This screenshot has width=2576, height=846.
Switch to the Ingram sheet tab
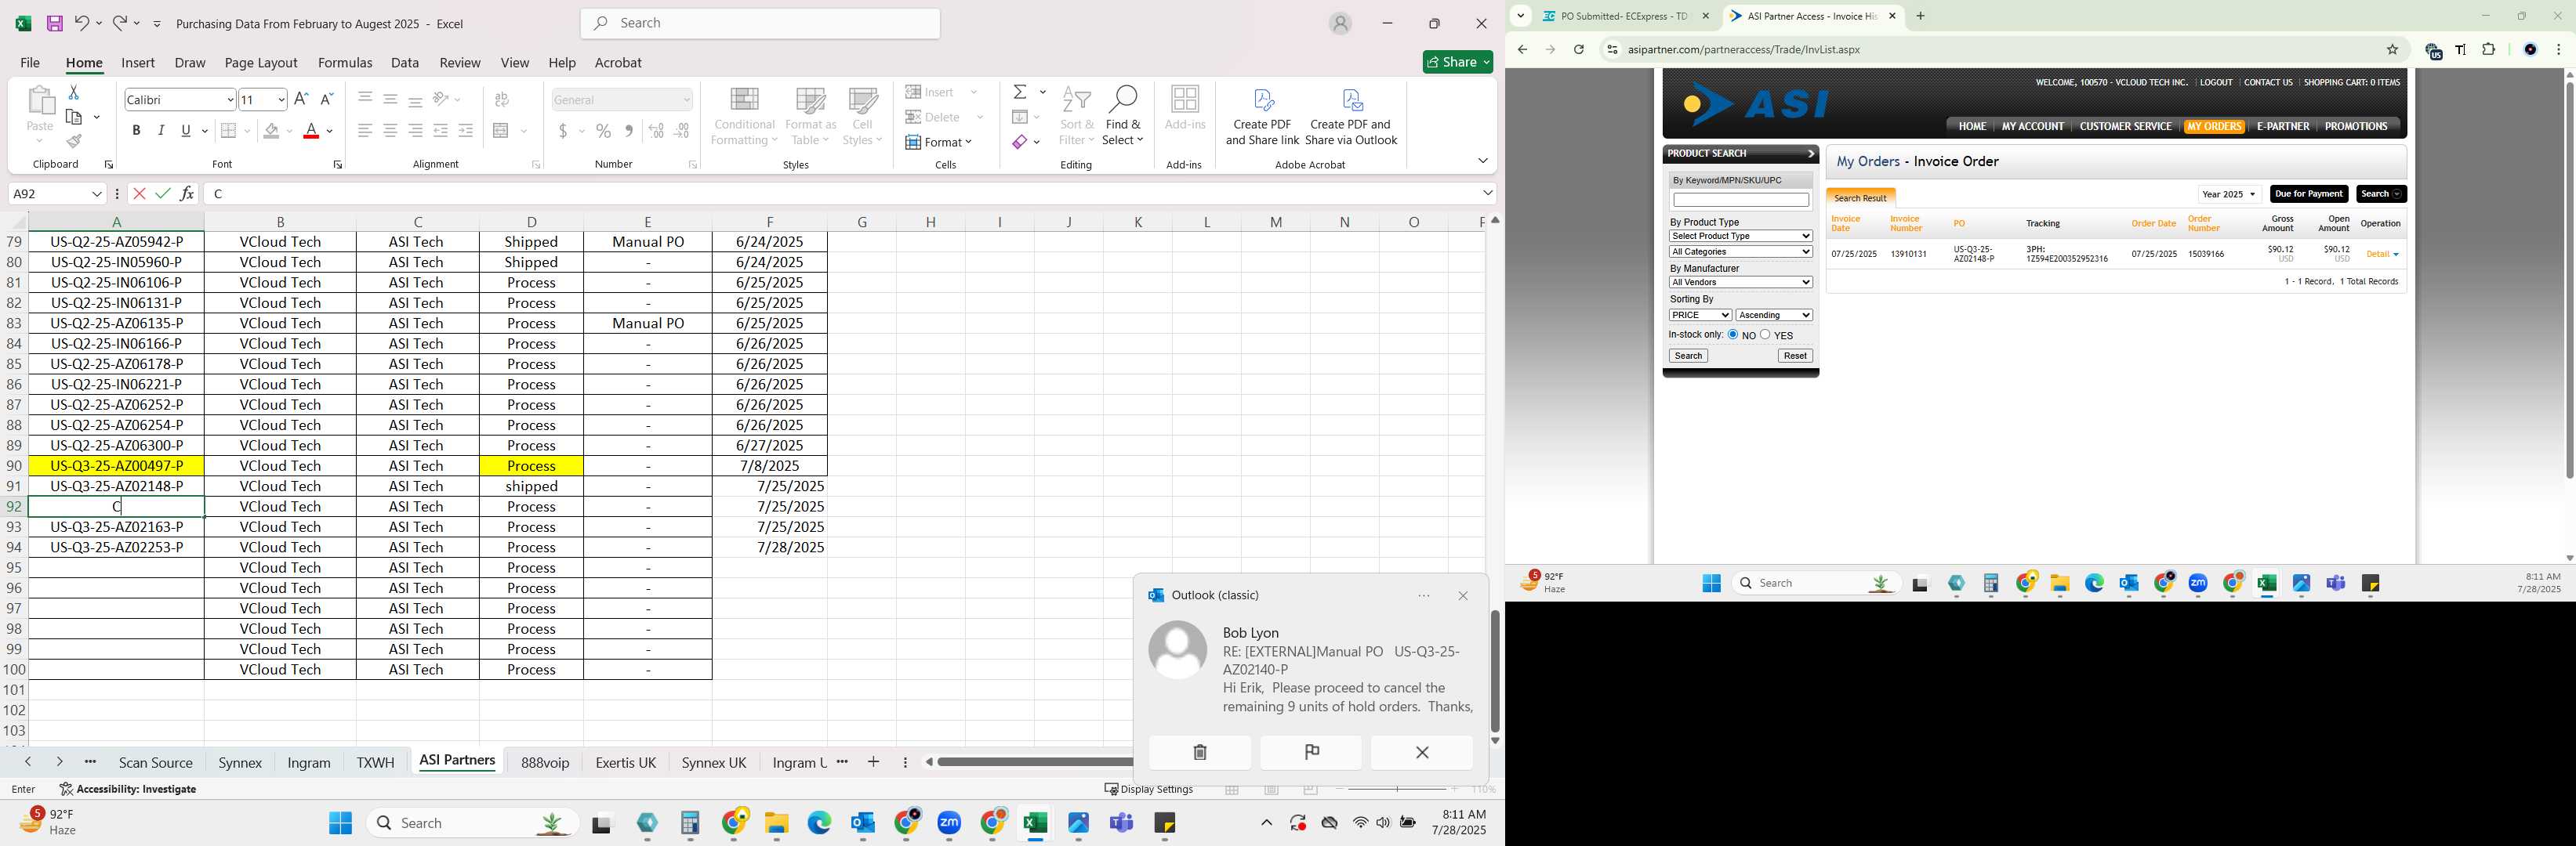point(309,763)
